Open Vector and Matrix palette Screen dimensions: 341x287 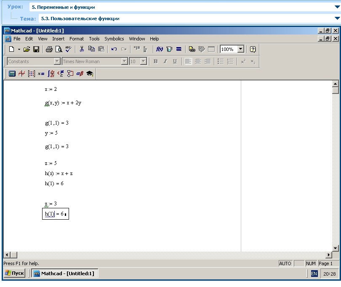tap(31, 74)
